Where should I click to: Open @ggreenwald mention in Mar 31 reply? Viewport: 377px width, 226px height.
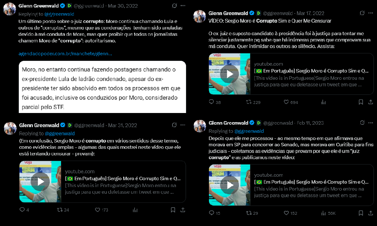pos(60,133)
